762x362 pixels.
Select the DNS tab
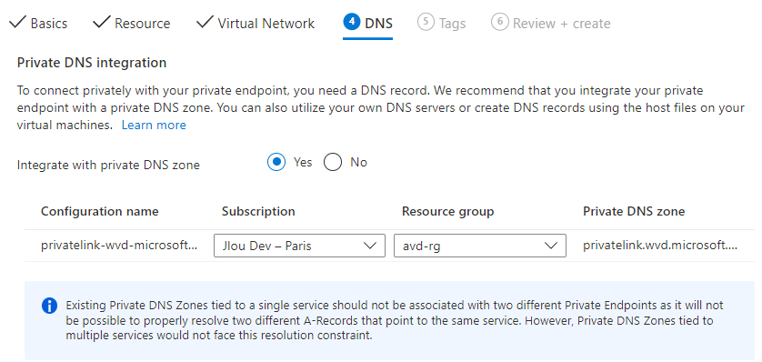click(368, 24)
